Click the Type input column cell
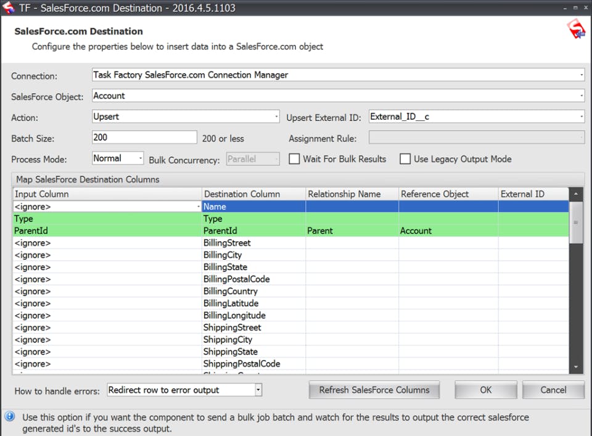Image resolution: width=592 pixels, height=436 pixels. click(x=107, y=218)
